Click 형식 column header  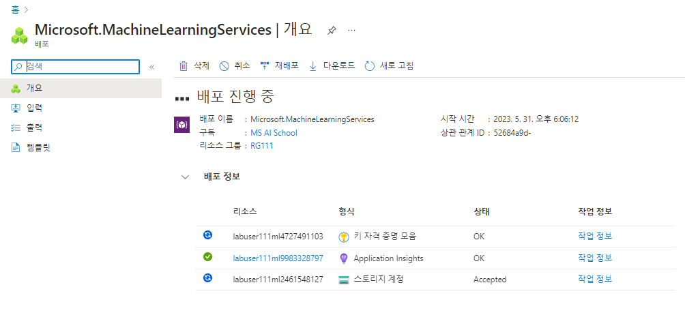tap(347, 211)
